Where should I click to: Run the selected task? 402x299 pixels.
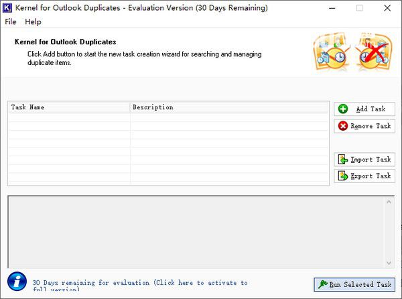pos(354,284)
